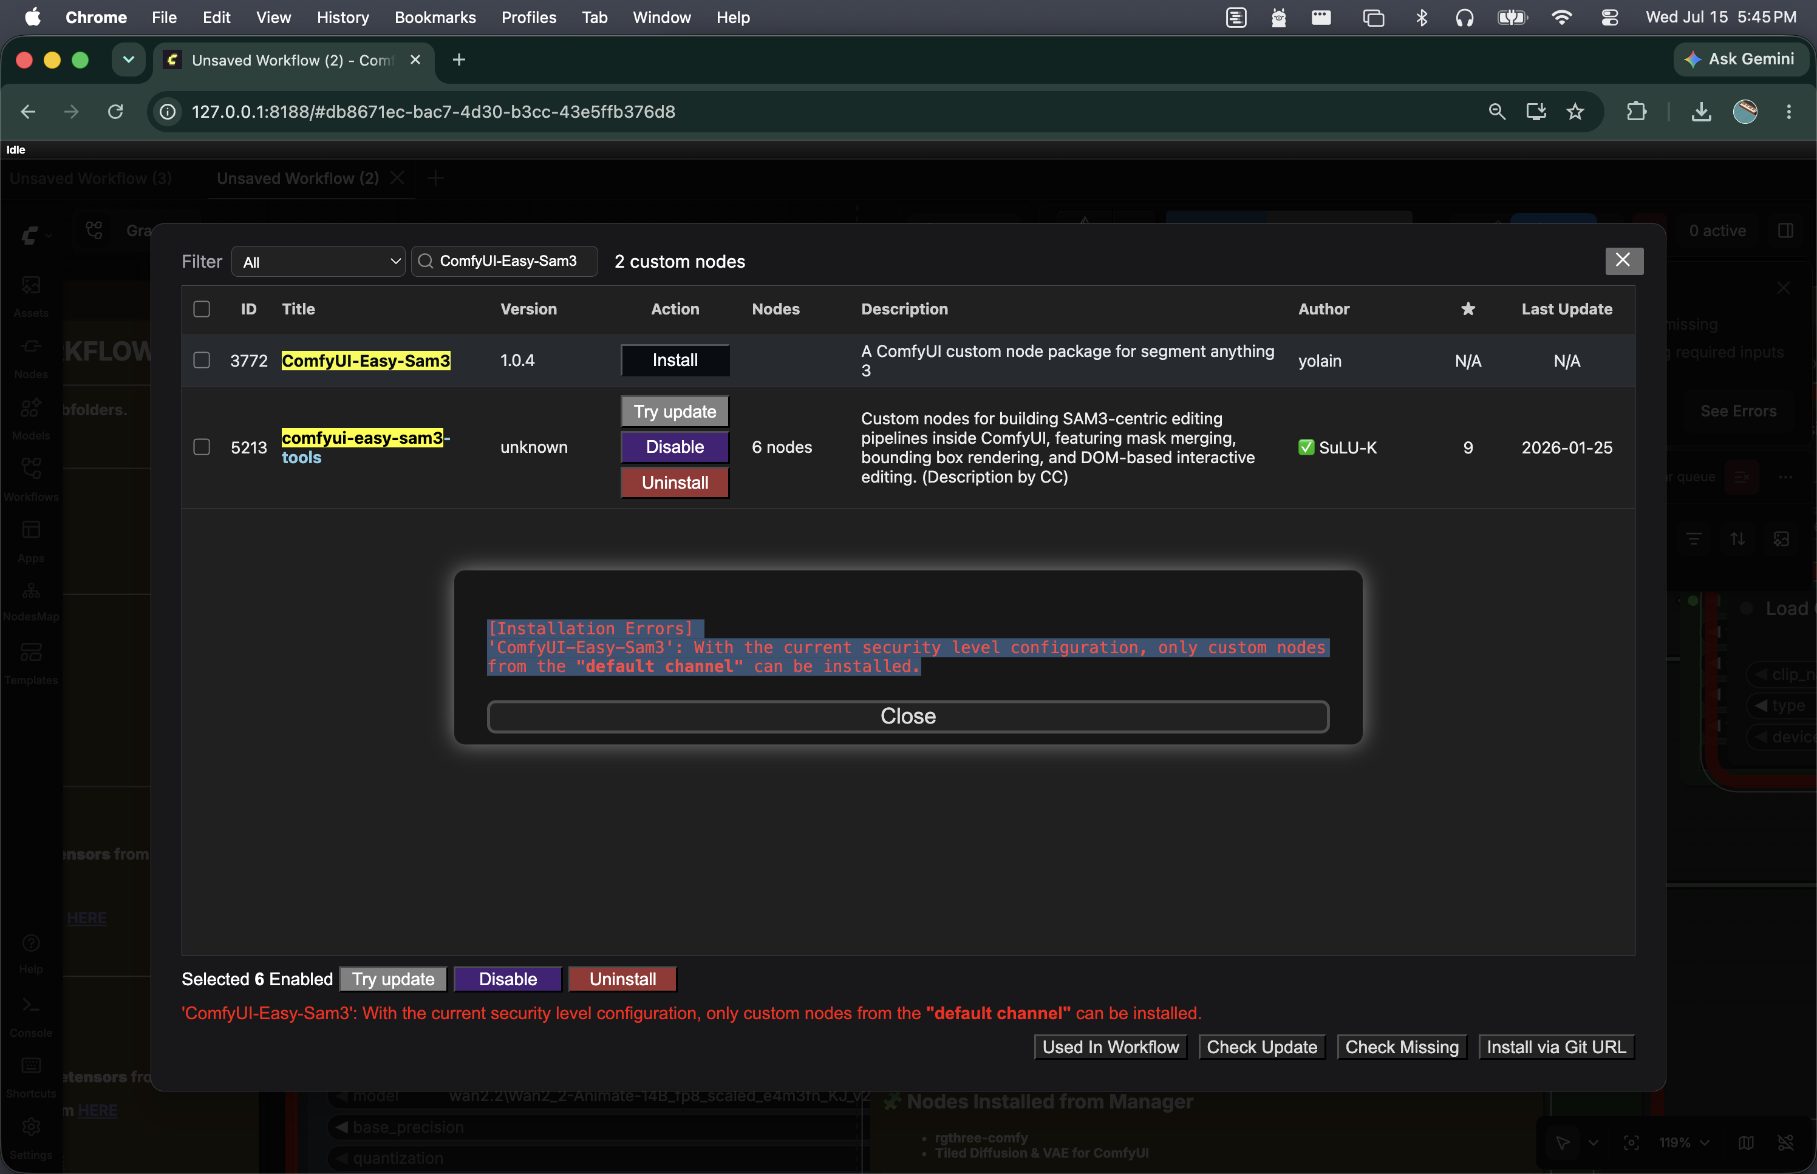Image resolution: width=1817 pixels, height=1174 pixels.
Task: Open the History menu
Action: (x=343, y=17)
